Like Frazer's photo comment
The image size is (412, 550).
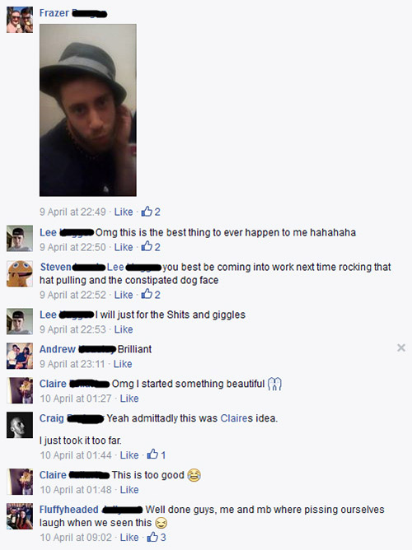[124, 212]
